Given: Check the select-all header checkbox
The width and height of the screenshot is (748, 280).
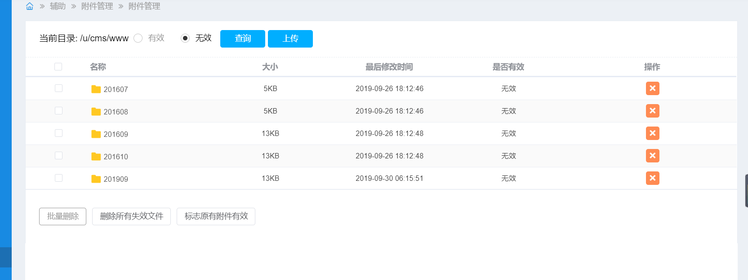Looking at the screenshot, I should tap(58, 67).
